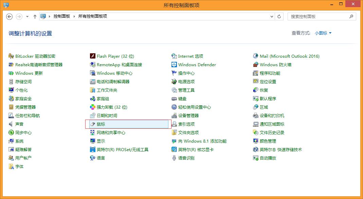Expand recent locations arrow beside Forward button
Viewport: 363px width, 199px height.
pos(27,16)
